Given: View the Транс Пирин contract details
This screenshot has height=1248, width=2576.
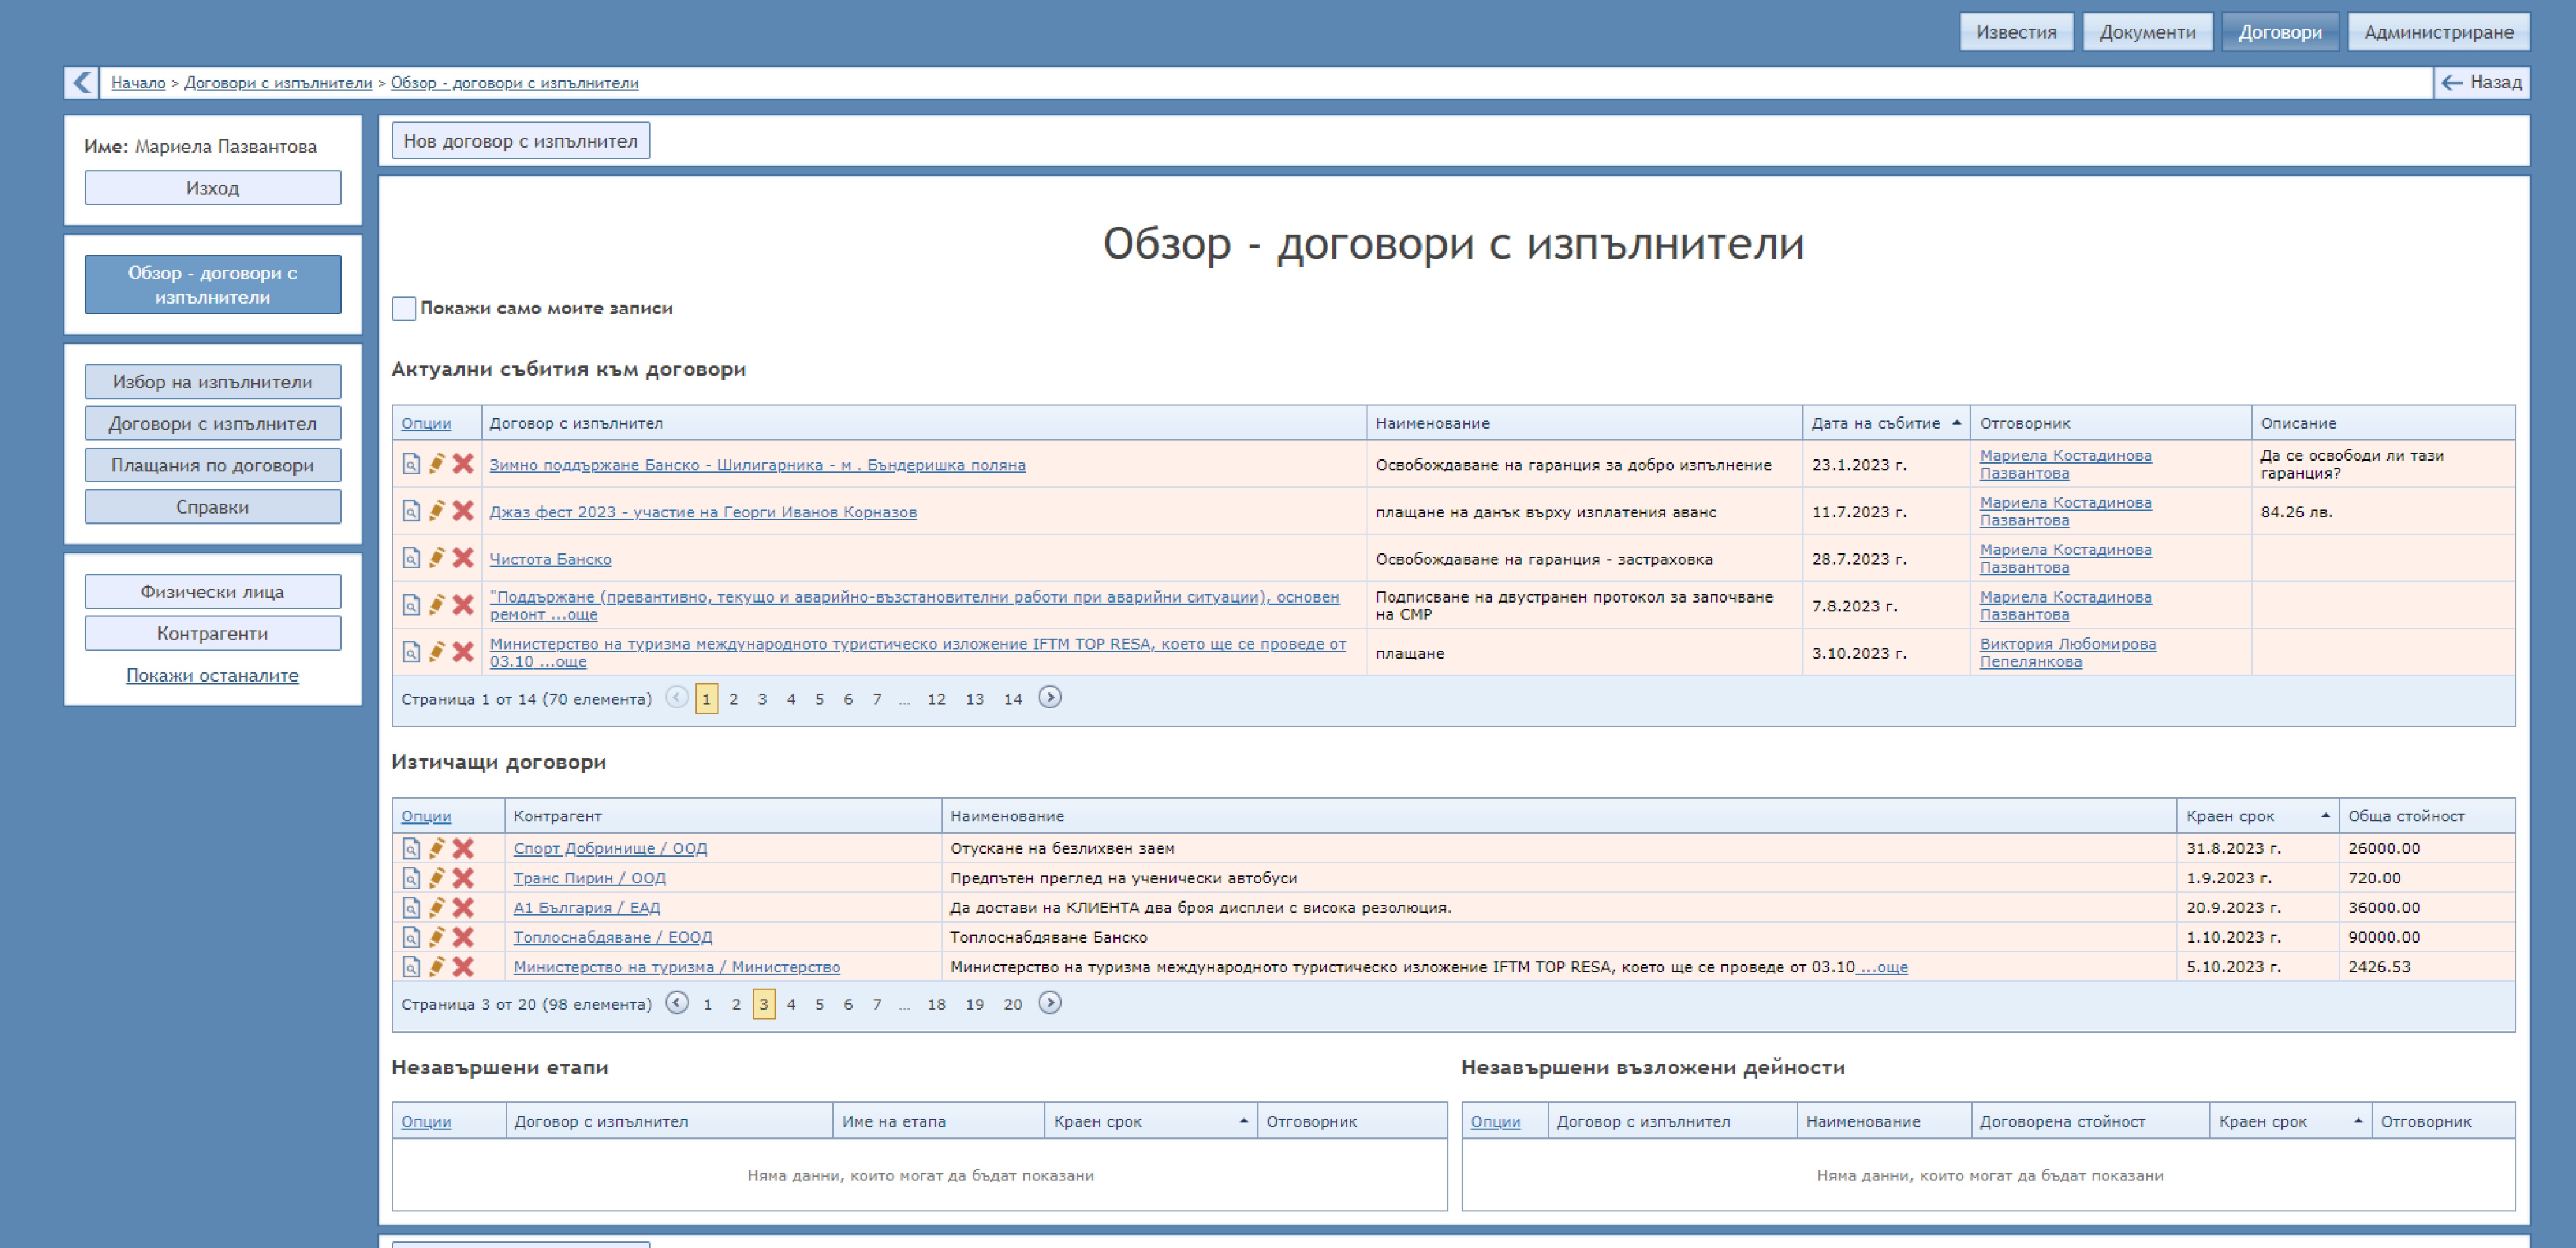Looking at the screenshot, I should pyautogui.click(x=411, y=878).
